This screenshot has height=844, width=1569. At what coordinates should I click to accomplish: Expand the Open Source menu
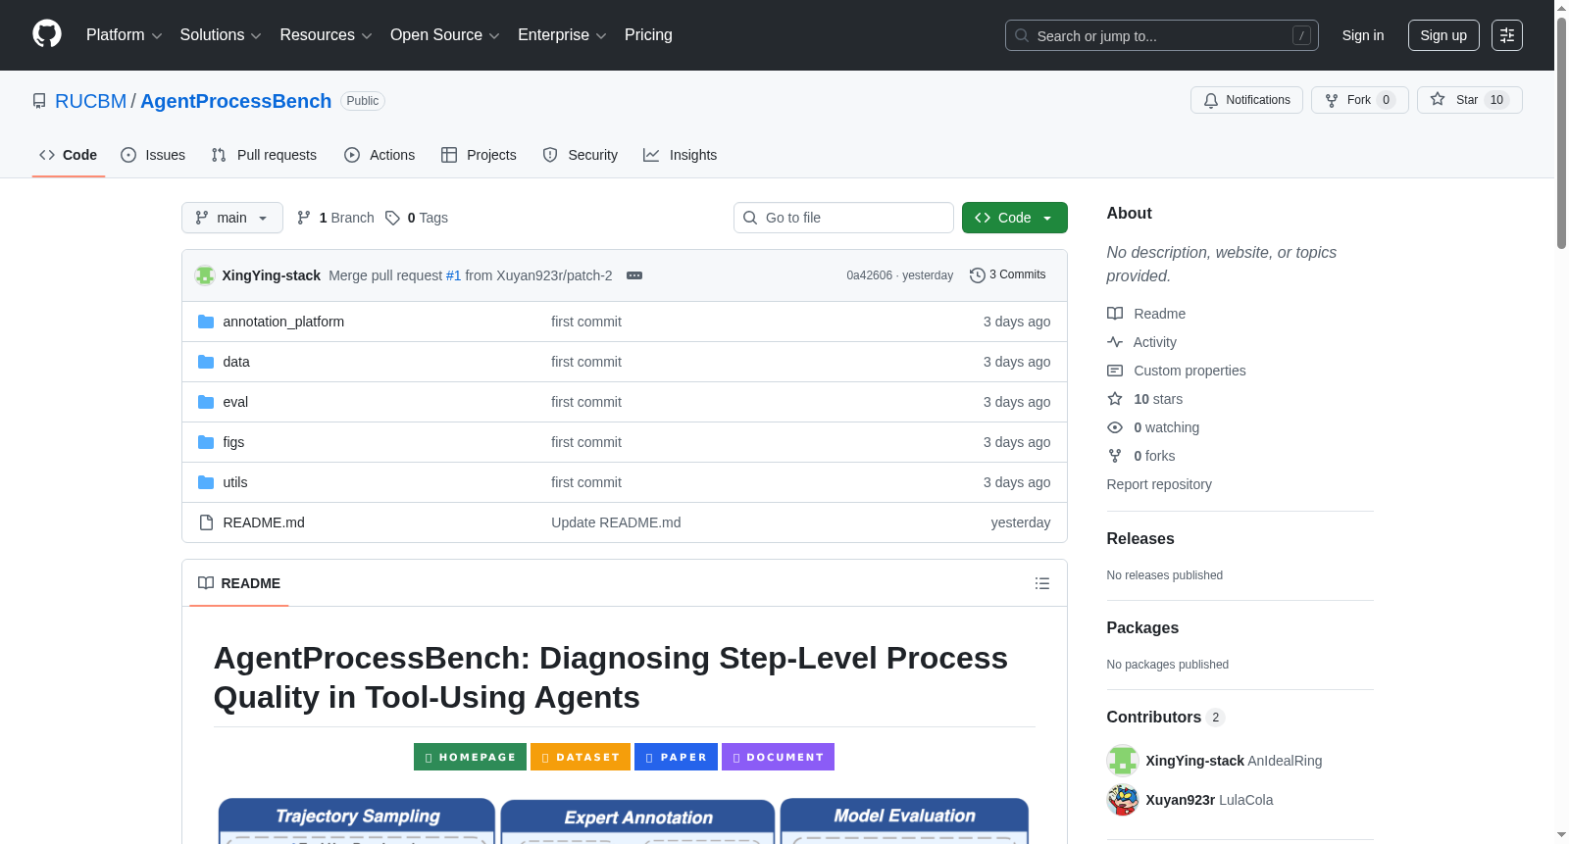pyautogui.click(x=445, y=35)
